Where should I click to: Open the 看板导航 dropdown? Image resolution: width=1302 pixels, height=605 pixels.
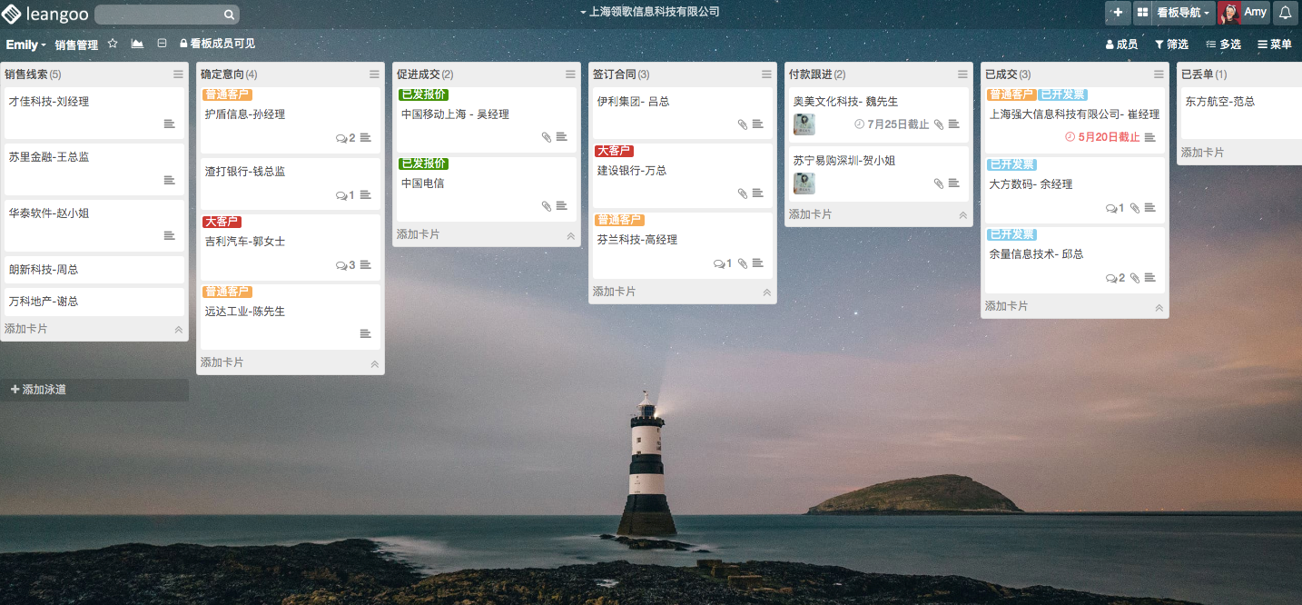1182,13
